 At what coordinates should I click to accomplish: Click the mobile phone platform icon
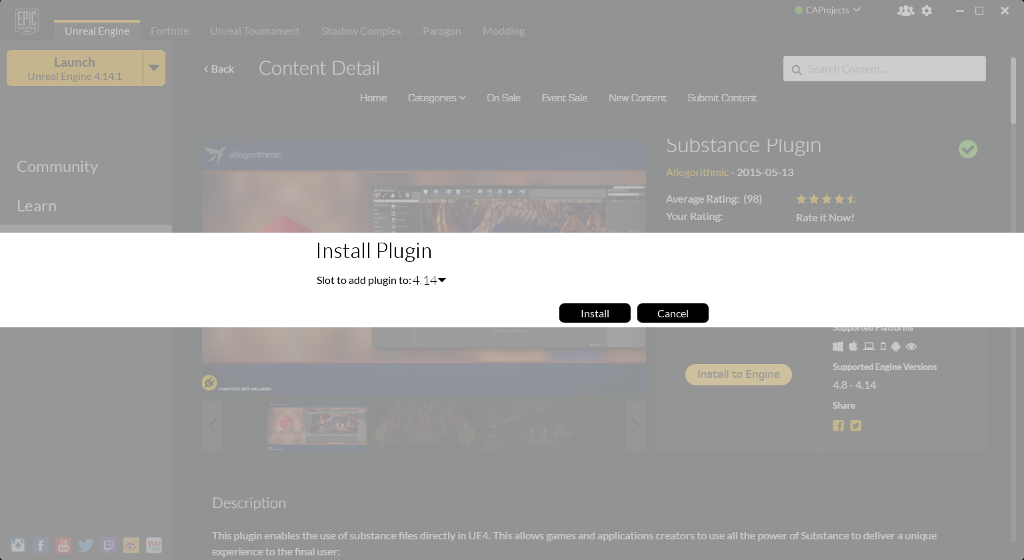click(883, 347)
